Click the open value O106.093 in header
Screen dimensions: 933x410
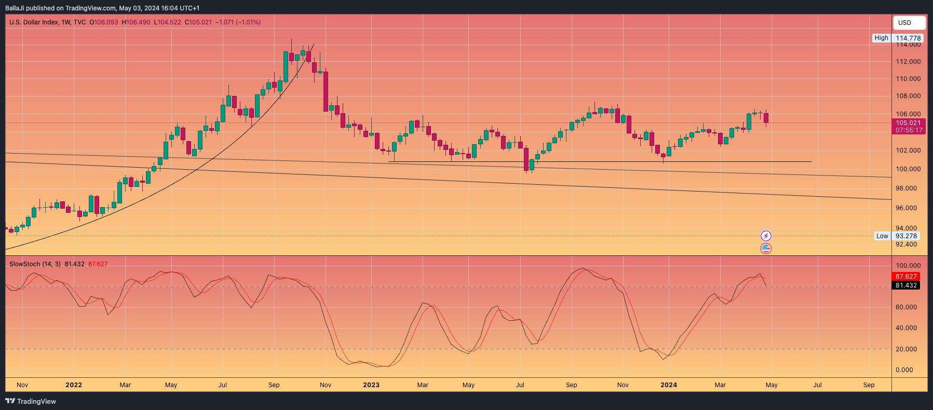click(x=104, y=22)
